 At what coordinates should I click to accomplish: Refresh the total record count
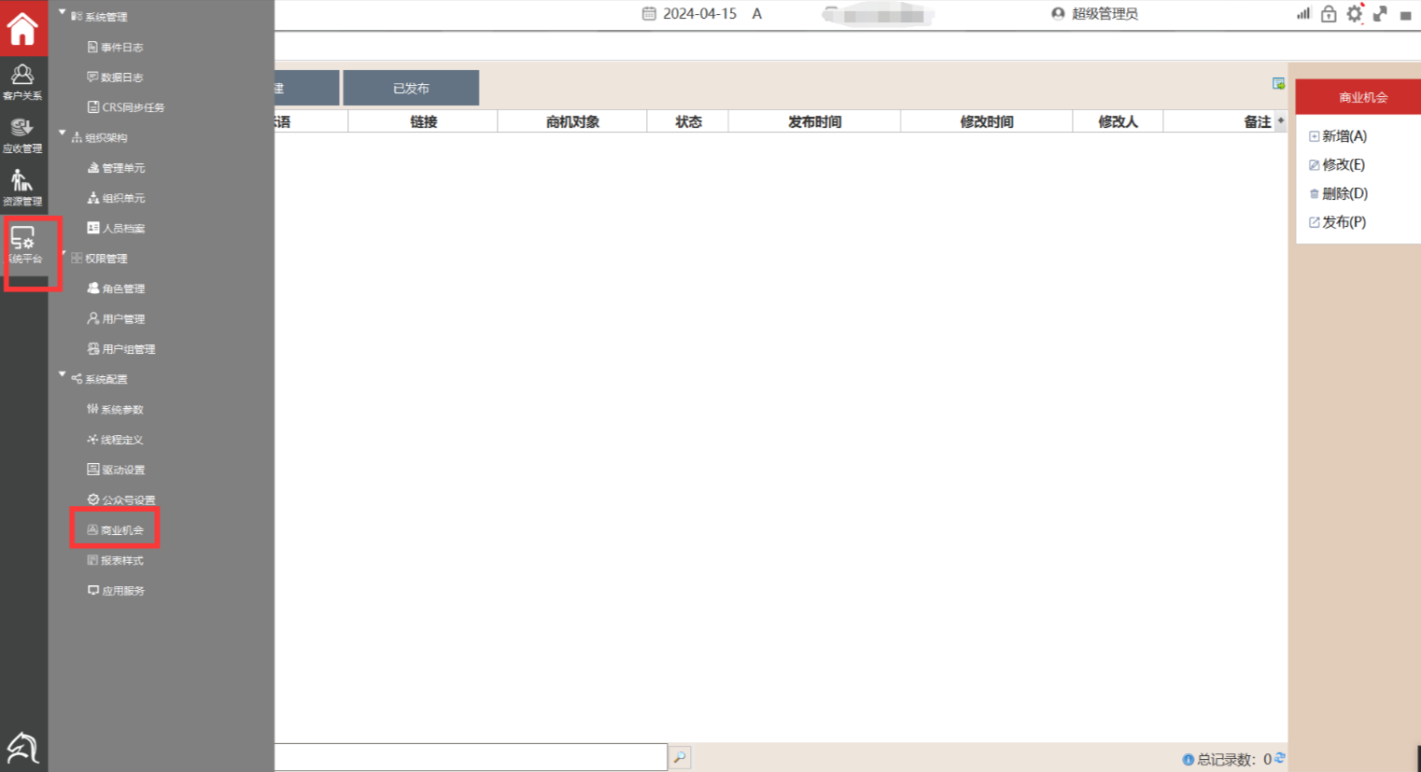[x=1280, y=758]
